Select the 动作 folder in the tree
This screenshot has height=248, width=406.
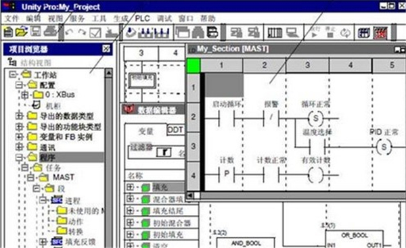pyautogui.click(x=75, y=222)
